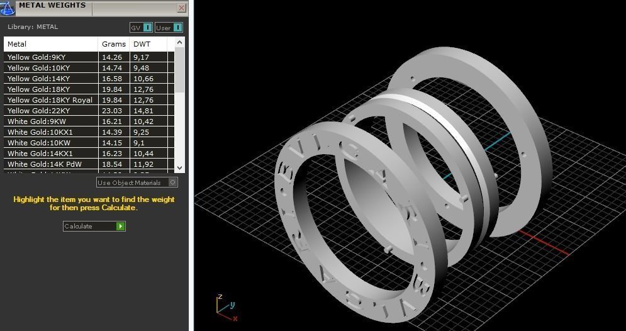Click the Library: METAL label
This screenshot has height=331, width=626.
[x=33, y=27]
